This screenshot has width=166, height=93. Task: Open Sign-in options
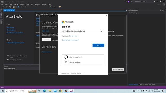[x=83, y=62]
